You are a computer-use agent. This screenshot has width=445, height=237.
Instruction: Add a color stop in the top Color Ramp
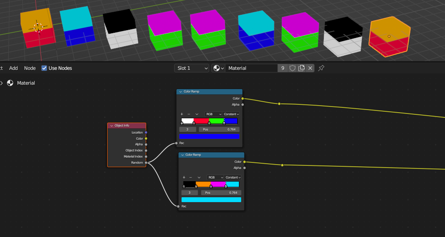pyautogui.click(x=182, y=114)
